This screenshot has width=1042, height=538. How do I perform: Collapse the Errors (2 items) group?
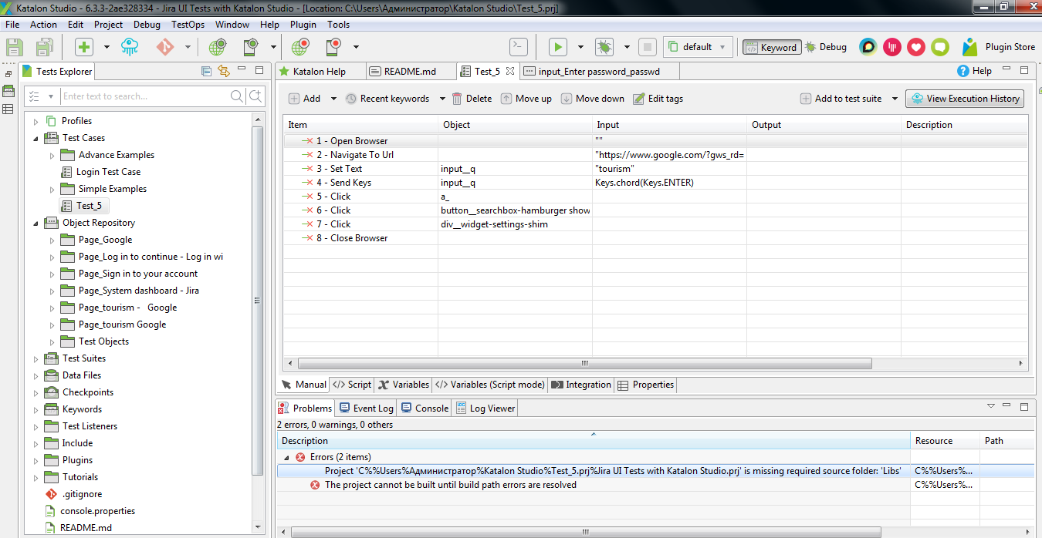pos(287,457)
